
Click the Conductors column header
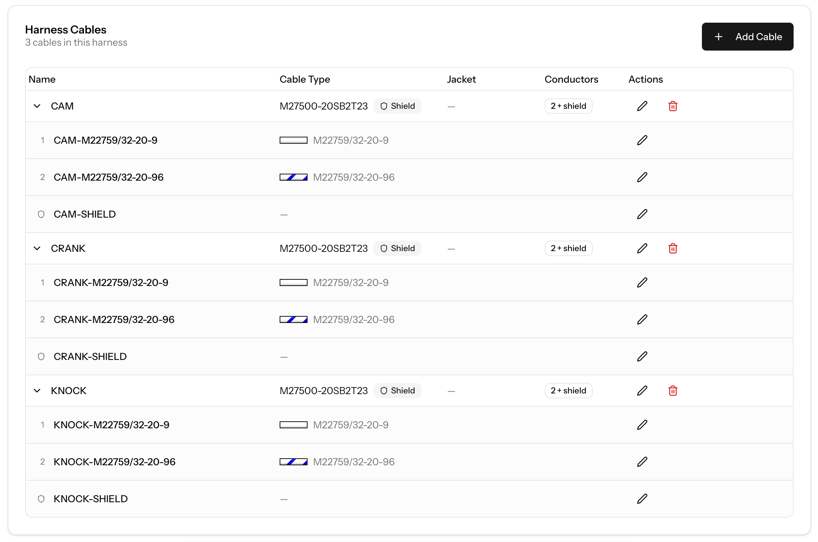[571, 79]
